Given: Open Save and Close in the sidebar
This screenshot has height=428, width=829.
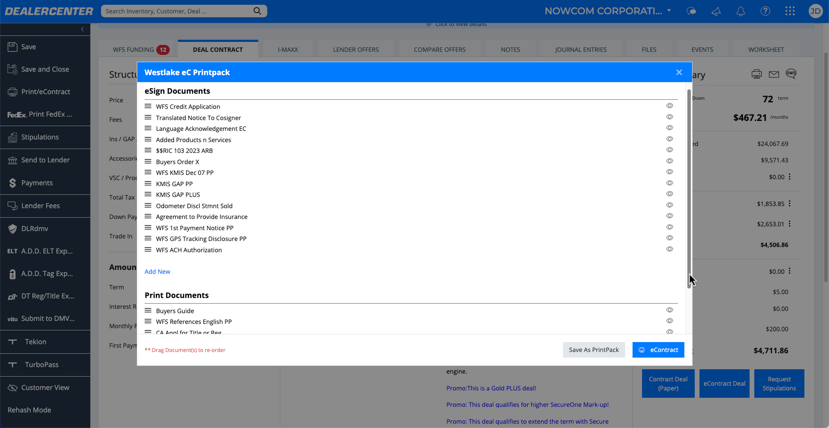Looking at the screenshot, I should click(x=45, y=69).
